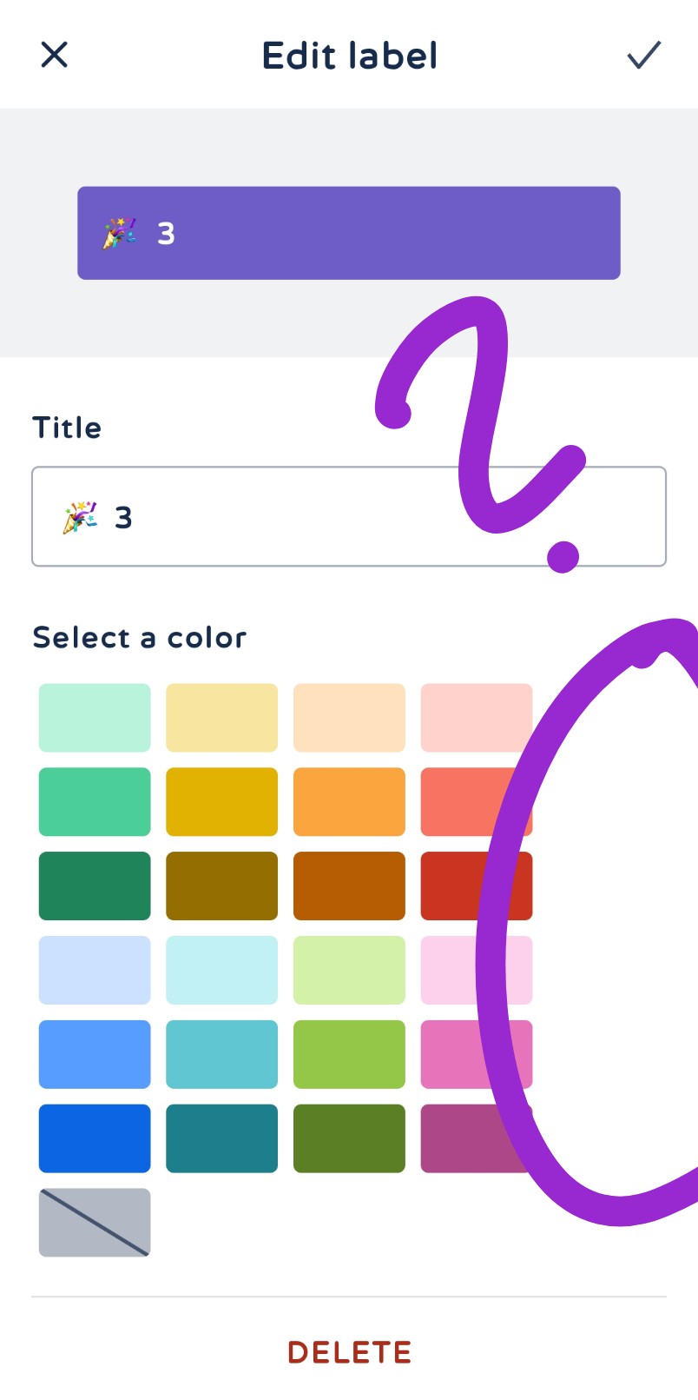Select the orange color swatch

tap(349, 800)
